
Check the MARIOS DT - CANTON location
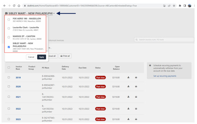[x=9, y=37]
